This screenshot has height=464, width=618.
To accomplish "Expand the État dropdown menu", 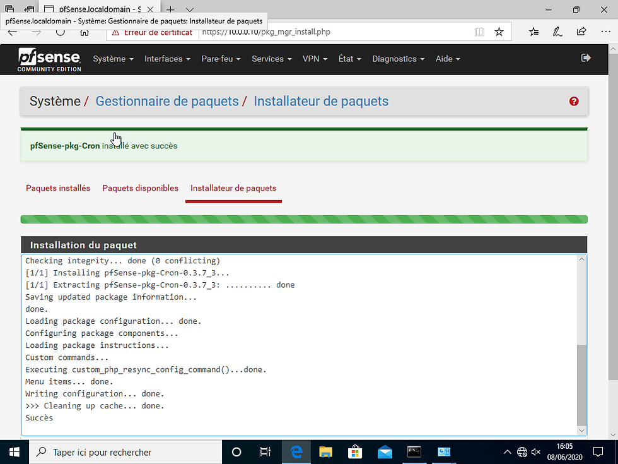I will 349,59.
